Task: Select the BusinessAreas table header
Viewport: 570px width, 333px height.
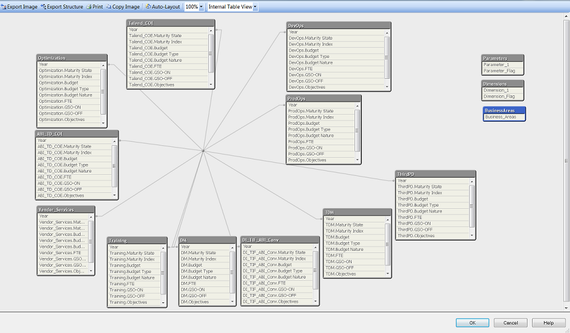Action: (x=504, y=111)
